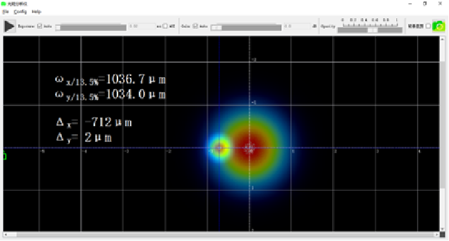
Task: Toggle the Exposure Auto checkbox
Action: (x=40, y=26)
